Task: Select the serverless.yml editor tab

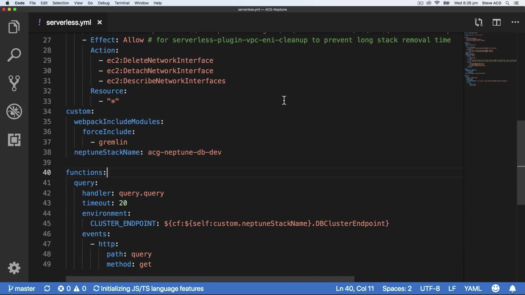Action: tap(68, 23)
